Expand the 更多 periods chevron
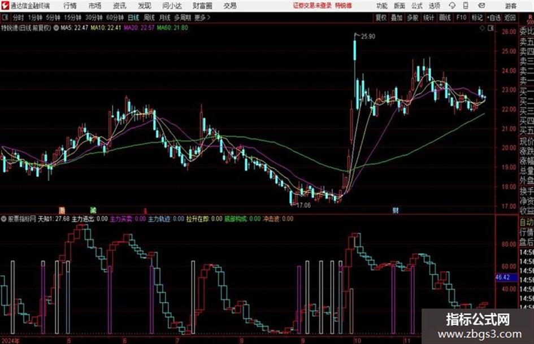The width and height of the screenshot is (534, 344). tap(203, 18)
